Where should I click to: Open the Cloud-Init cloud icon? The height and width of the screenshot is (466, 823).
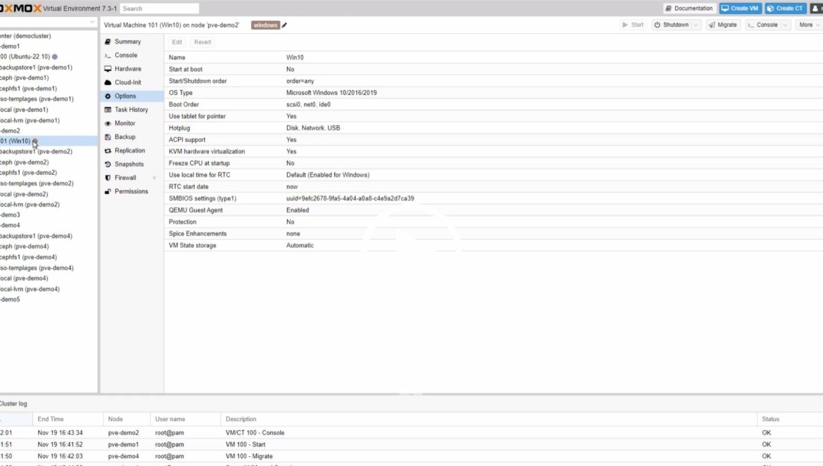(x=108, y=82)
